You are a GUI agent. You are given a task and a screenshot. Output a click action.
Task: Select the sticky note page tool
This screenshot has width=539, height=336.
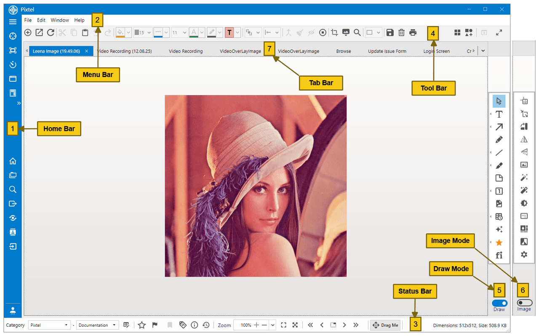click(499, 178)
